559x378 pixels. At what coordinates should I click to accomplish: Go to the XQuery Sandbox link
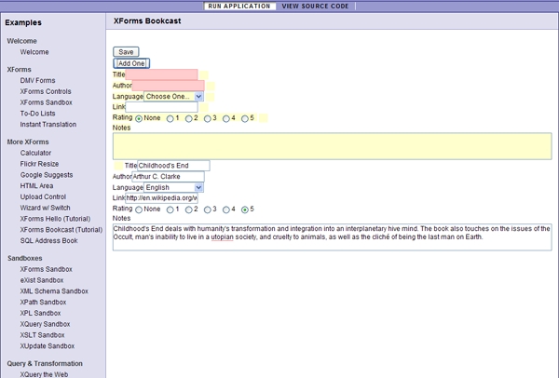click(45, 324)
